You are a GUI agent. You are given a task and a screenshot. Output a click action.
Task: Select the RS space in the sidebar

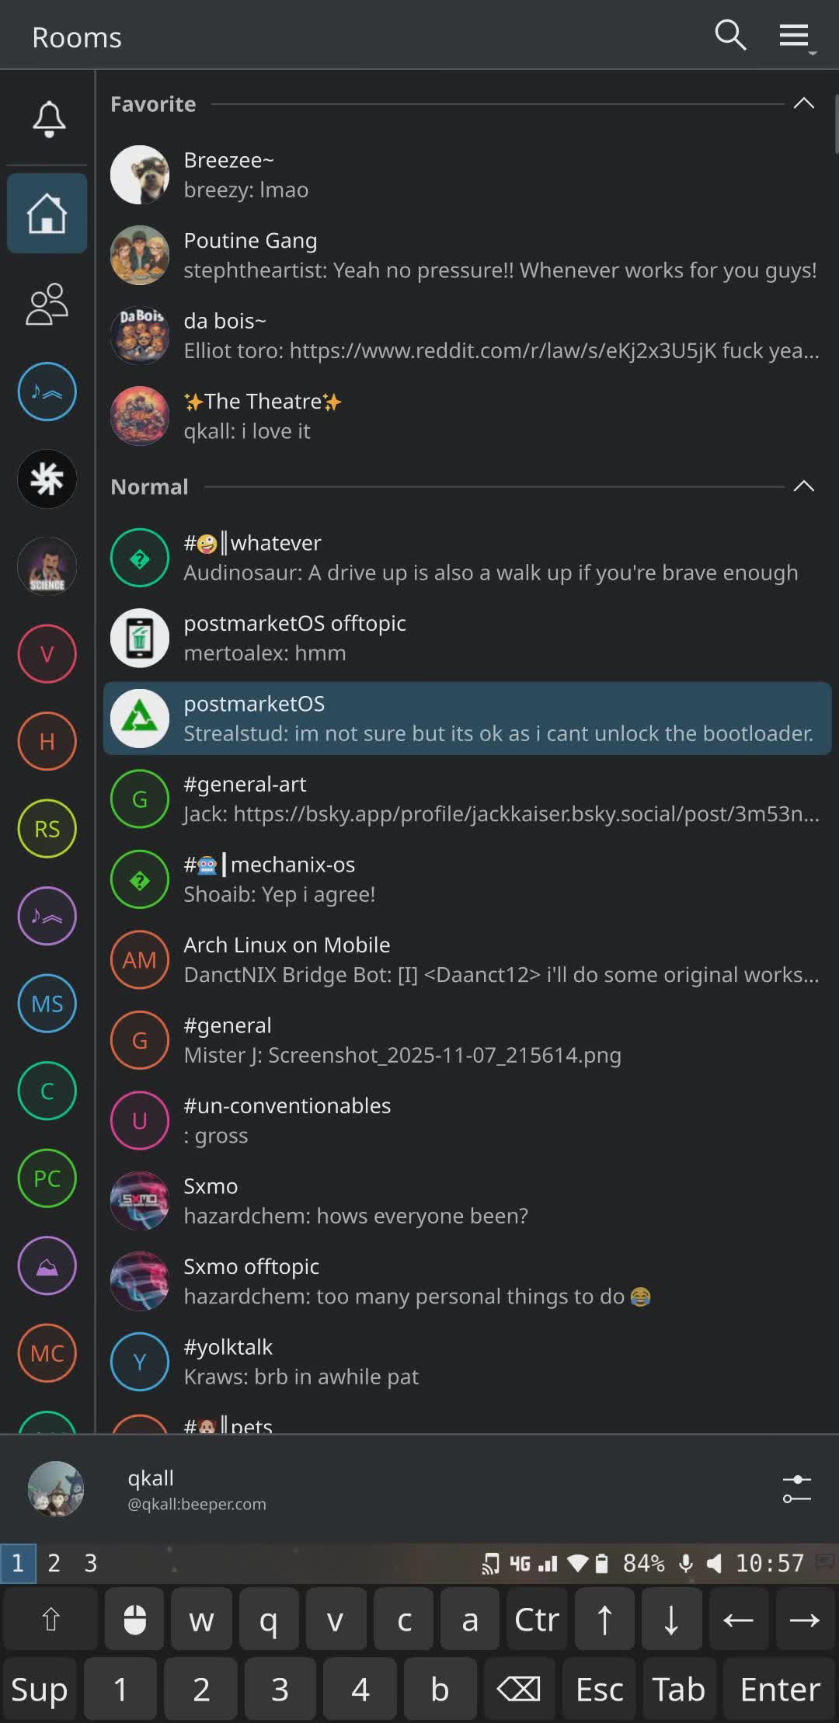[x=47, y=829]
